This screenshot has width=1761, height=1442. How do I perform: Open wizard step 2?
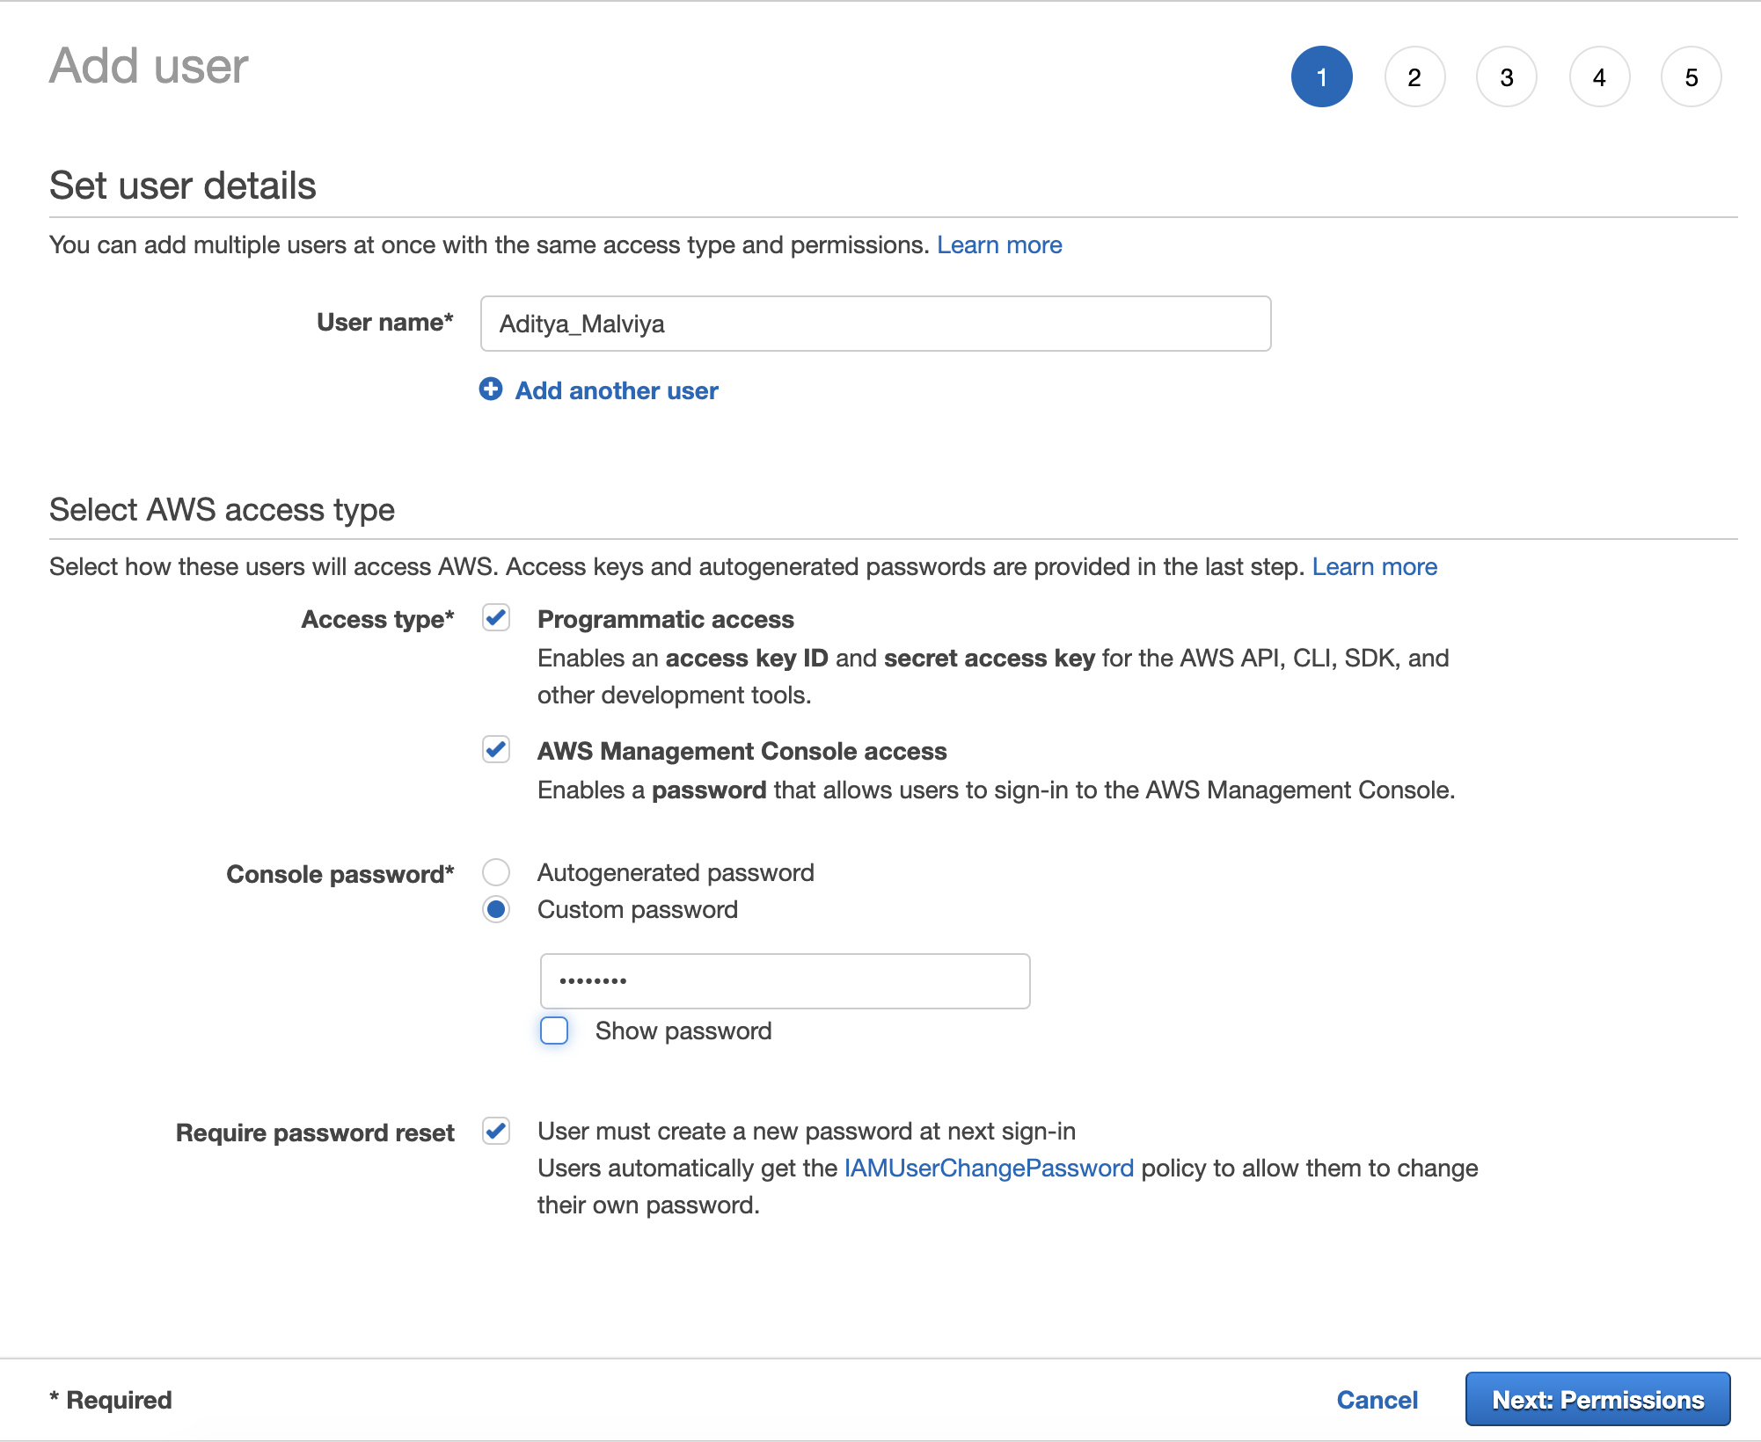click(x=1414, y=76)
